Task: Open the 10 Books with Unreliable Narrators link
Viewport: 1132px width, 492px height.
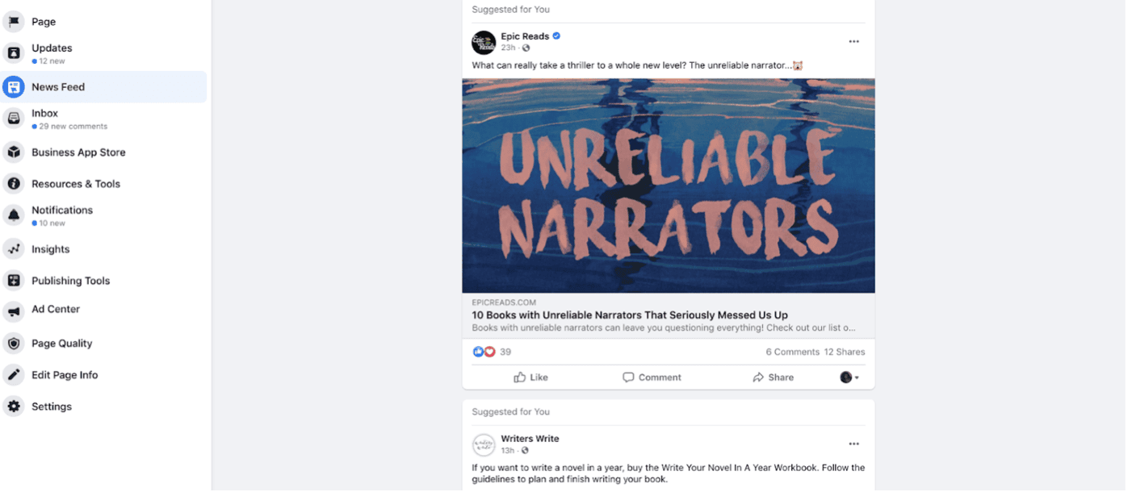Action: click(630, 315)
